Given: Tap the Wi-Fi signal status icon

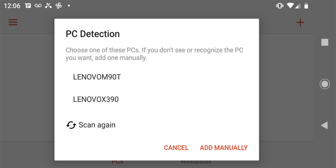Looking at the screenshot, I should (290, 6).
